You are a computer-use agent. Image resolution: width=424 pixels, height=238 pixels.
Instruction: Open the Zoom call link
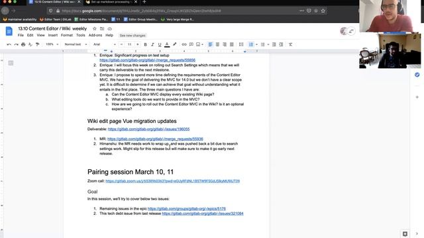click(172, 181)
